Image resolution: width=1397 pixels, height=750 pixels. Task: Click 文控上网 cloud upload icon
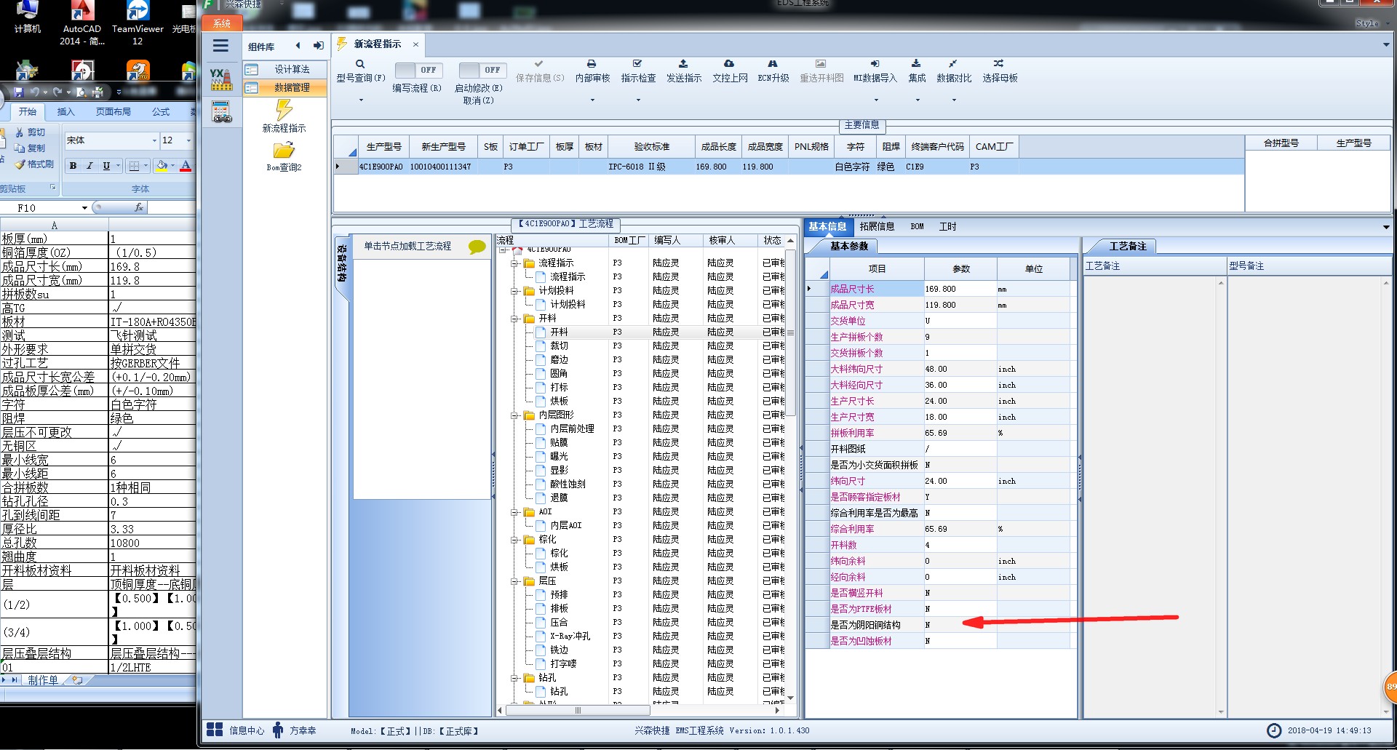click(x=729, y=64)
